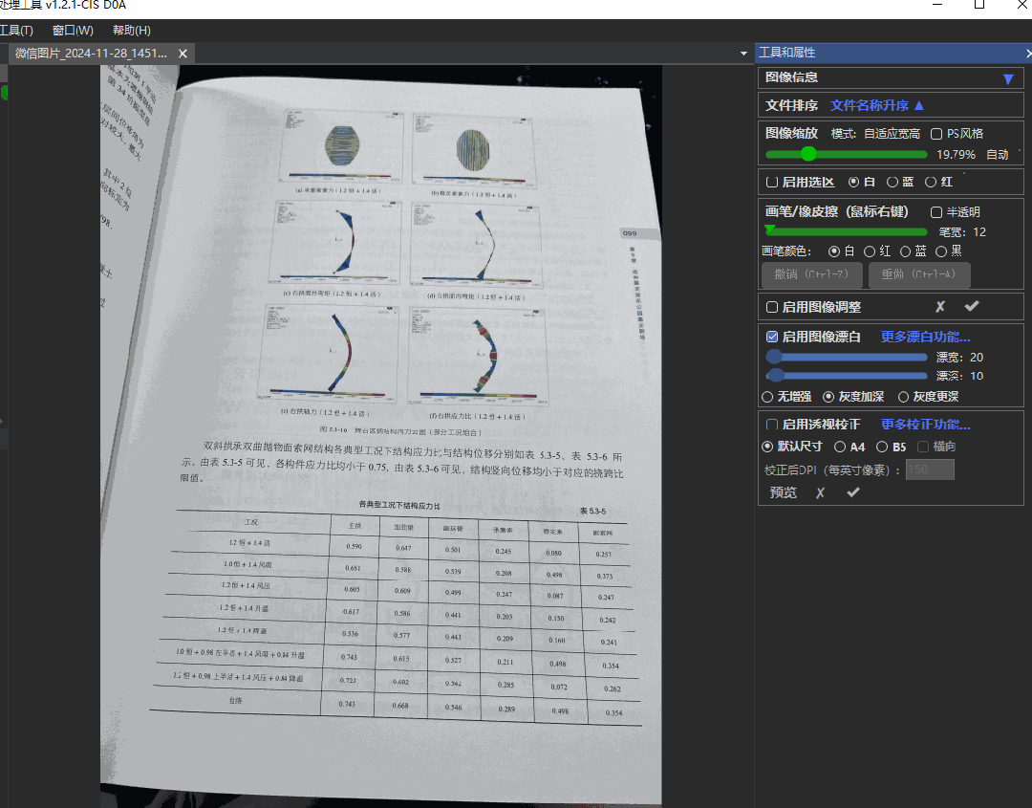The image size is (1032, 808).
Task: Click the 校正后DPI input field
Action: [930, 470]
